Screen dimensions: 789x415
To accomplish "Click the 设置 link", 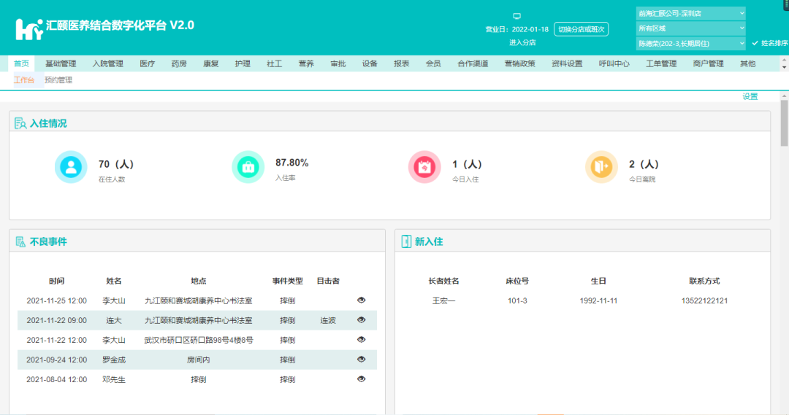I will tap(750, 96).
